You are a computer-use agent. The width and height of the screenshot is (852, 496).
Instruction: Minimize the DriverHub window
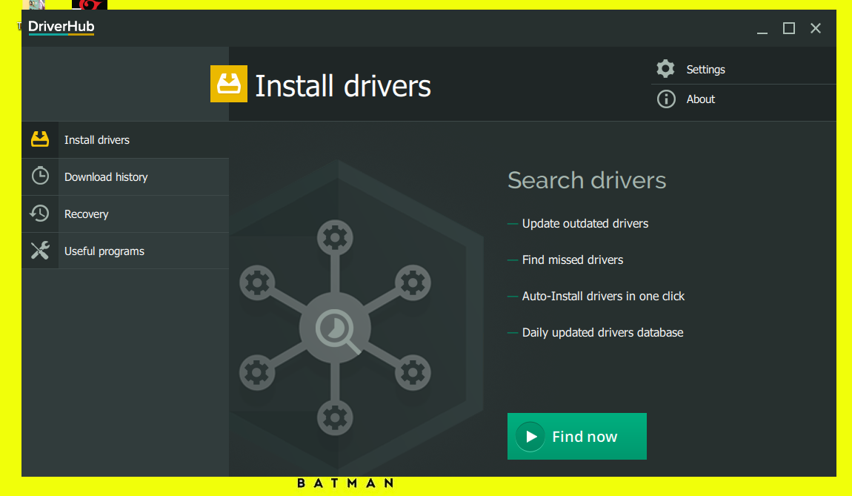tap(762, 29)
